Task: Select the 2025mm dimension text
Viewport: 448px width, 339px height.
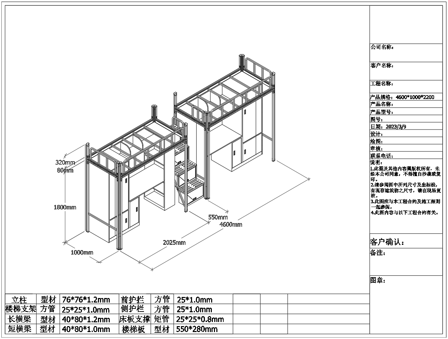Action: [x=174, y=242]
